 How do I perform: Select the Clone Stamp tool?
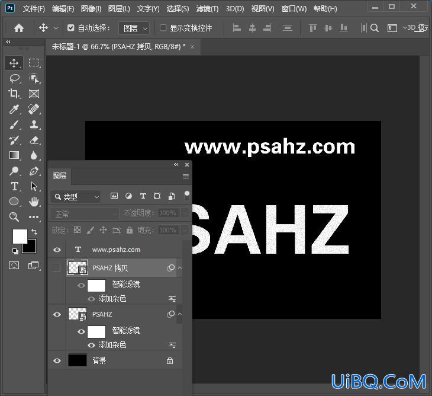[x=34, y=124]
